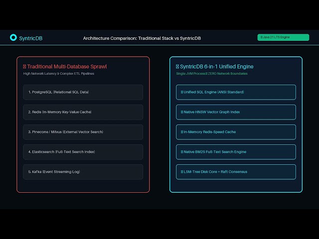
Task: Click Single JVM Process ZERO Network Boundaries subtitle
Action: (x=212, y=74)
